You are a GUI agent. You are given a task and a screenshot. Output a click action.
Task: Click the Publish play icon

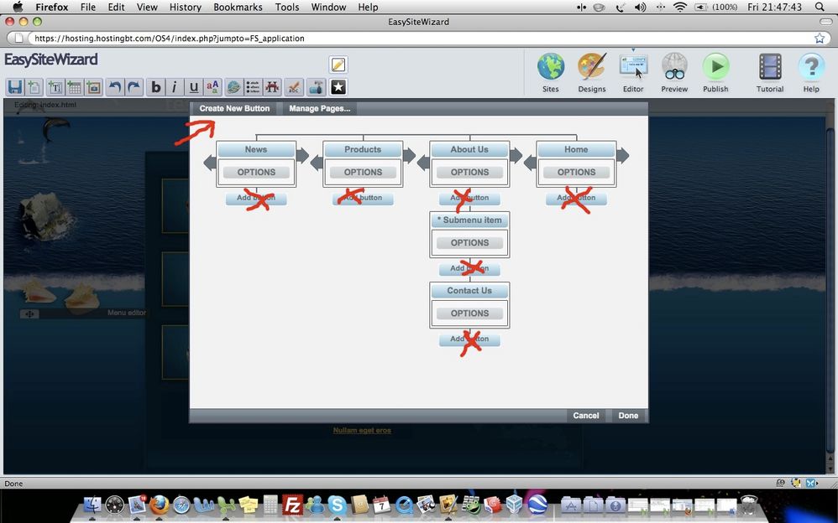pyautogui.click(x=715, y=67)
